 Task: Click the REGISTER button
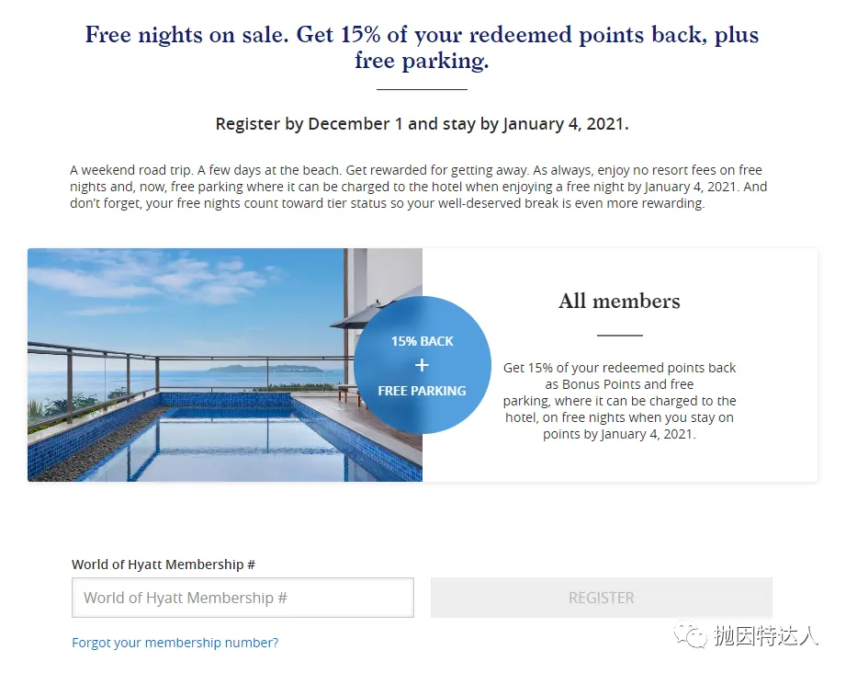[x=601, y=598]
